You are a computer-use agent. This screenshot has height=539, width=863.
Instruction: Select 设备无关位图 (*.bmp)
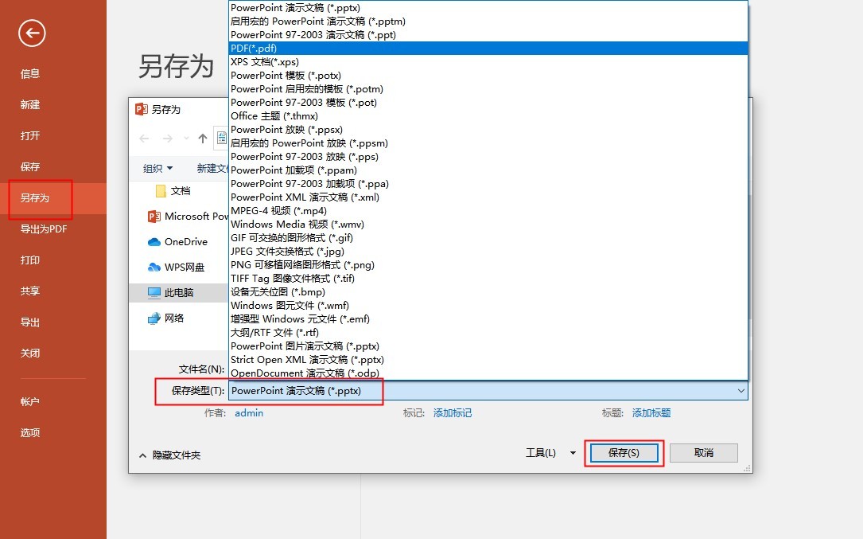(x=488, y=292)
